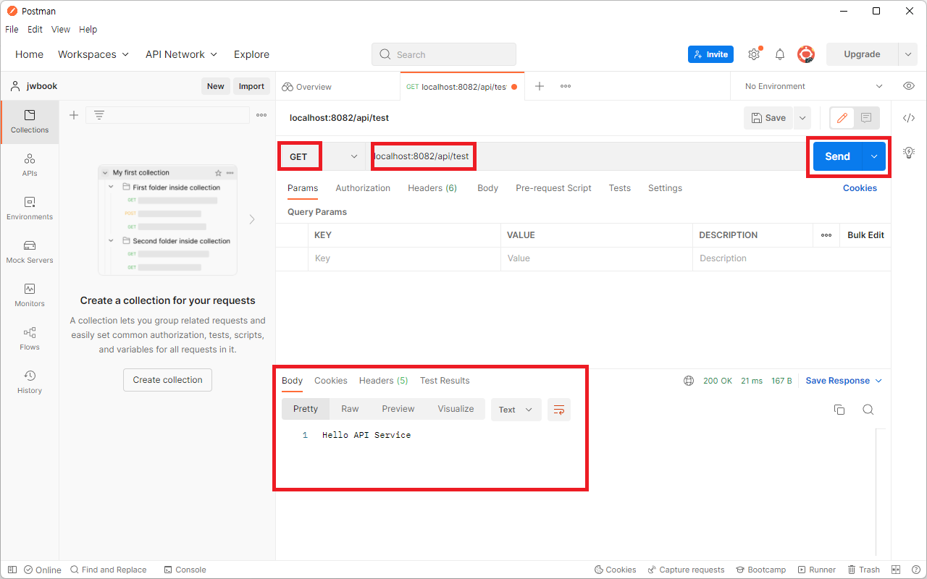Click the Import button
927x579 pixels.
251,86
